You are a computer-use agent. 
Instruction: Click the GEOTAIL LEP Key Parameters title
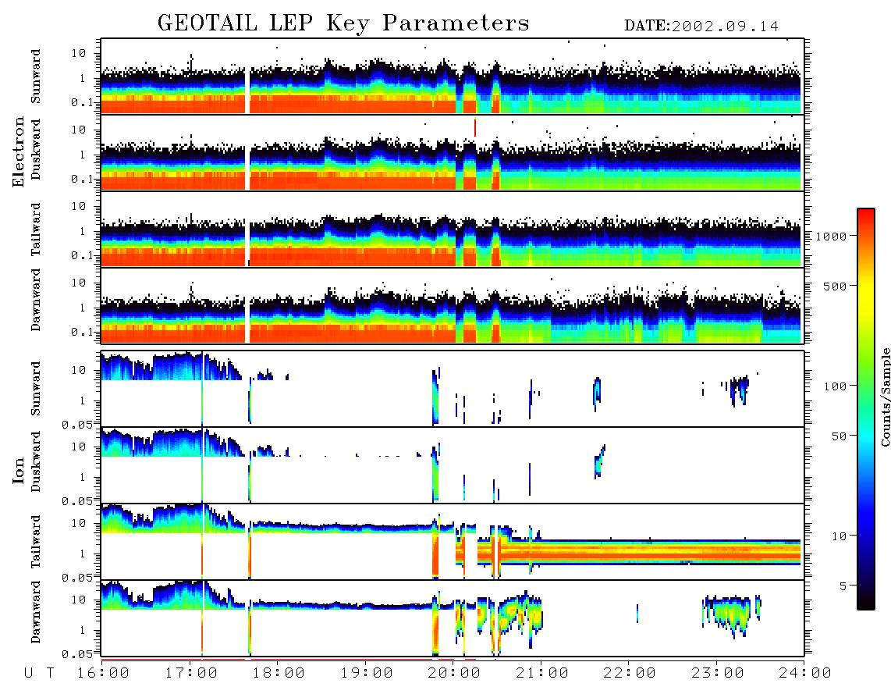(343, 23)
